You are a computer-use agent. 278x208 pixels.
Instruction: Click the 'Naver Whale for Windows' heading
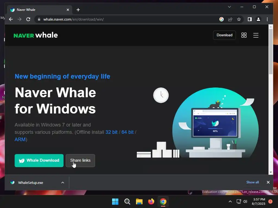[55, 100]
